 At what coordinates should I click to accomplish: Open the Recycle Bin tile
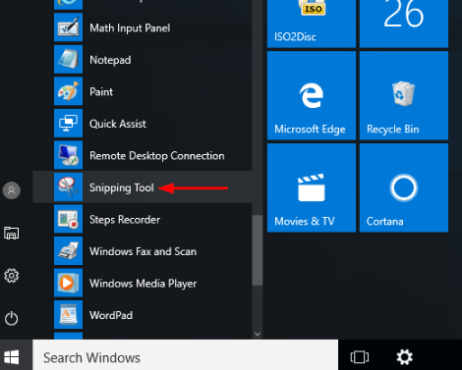(404, 95)
